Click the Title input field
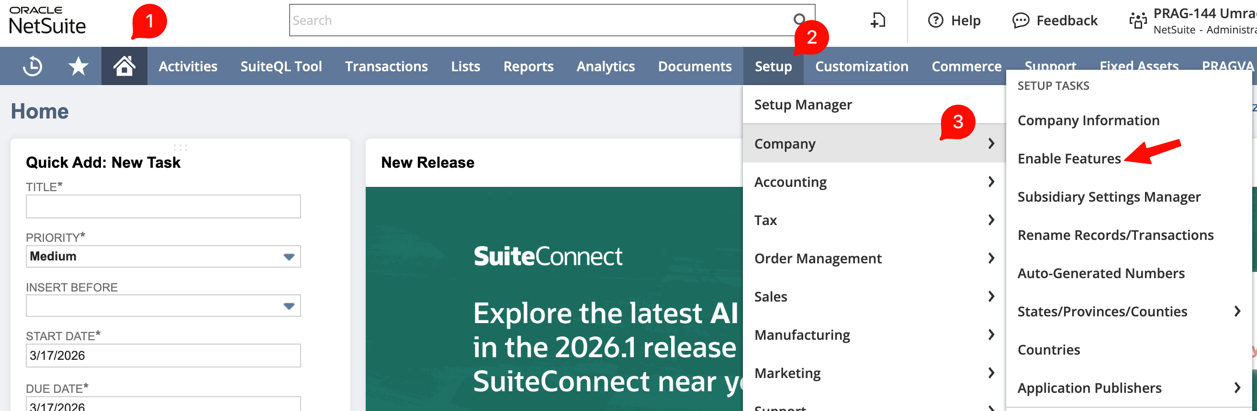This screenshot has height=411, width=1257. click(x=163, y=206)
